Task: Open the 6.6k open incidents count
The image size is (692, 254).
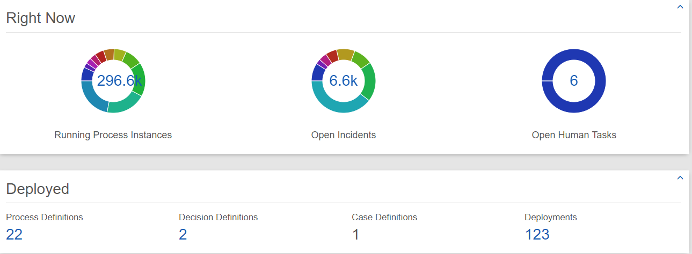Action: pos(344,81)
